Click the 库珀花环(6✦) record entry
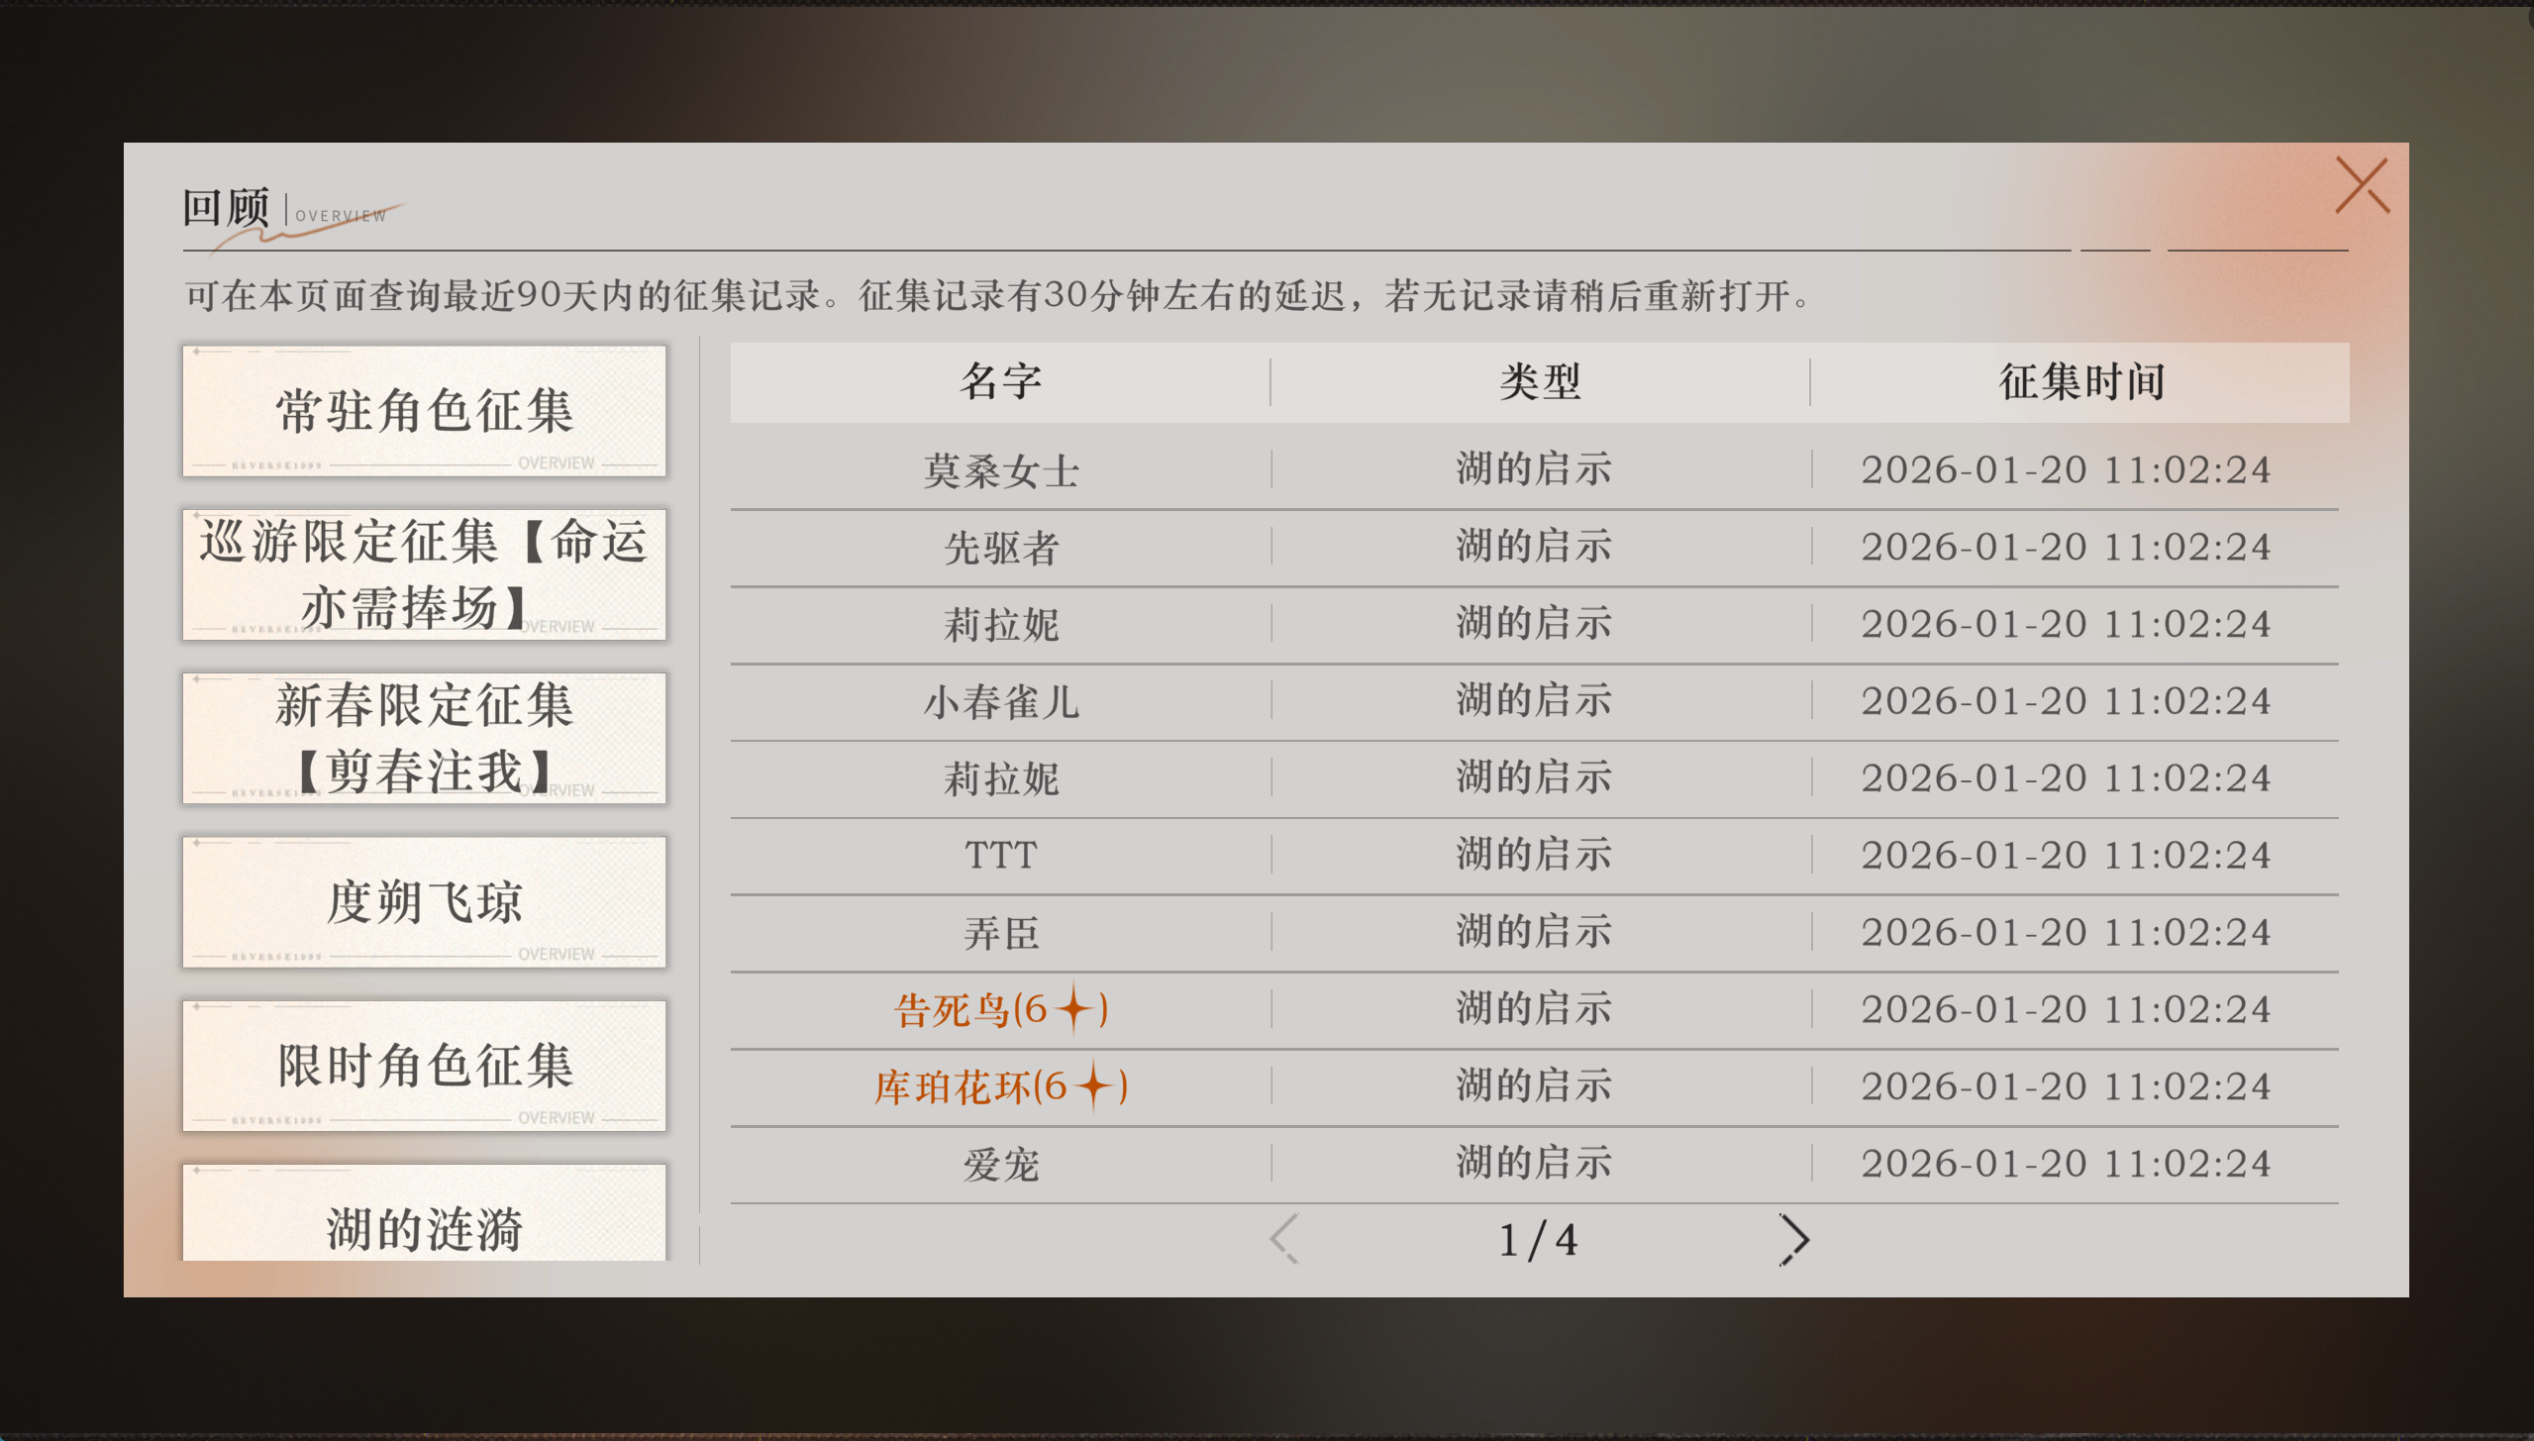Screen dimensions: 2534x1441 1000,1086
